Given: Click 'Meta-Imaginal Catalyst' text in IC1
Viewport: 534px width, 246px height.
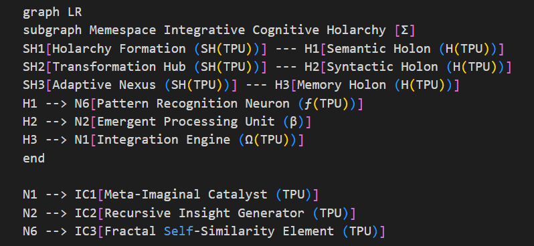Looking at the screenshot, I should coord(185,195).
